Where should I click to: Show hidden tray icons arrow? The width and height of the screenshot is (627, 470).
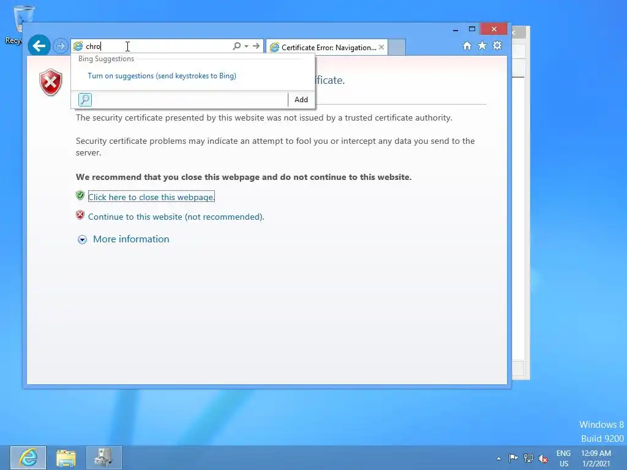(x=498, y=458)
